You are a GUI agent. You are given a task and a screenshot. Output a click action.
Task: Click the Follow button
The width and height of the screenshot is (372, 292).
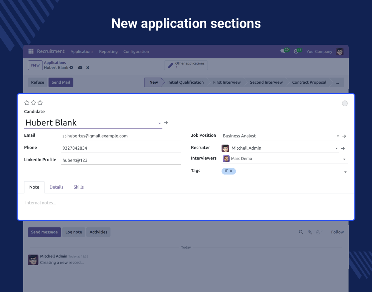click(337, 232)
